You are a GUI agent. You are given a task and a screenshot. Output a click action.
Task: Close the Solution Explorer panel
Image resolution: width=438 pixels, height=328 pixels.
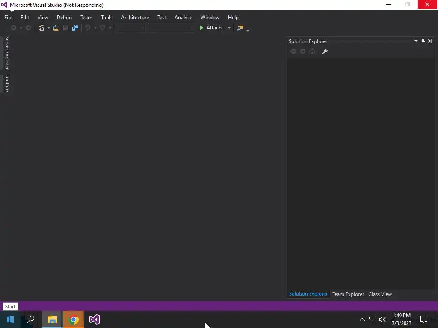tap(430, 41)
